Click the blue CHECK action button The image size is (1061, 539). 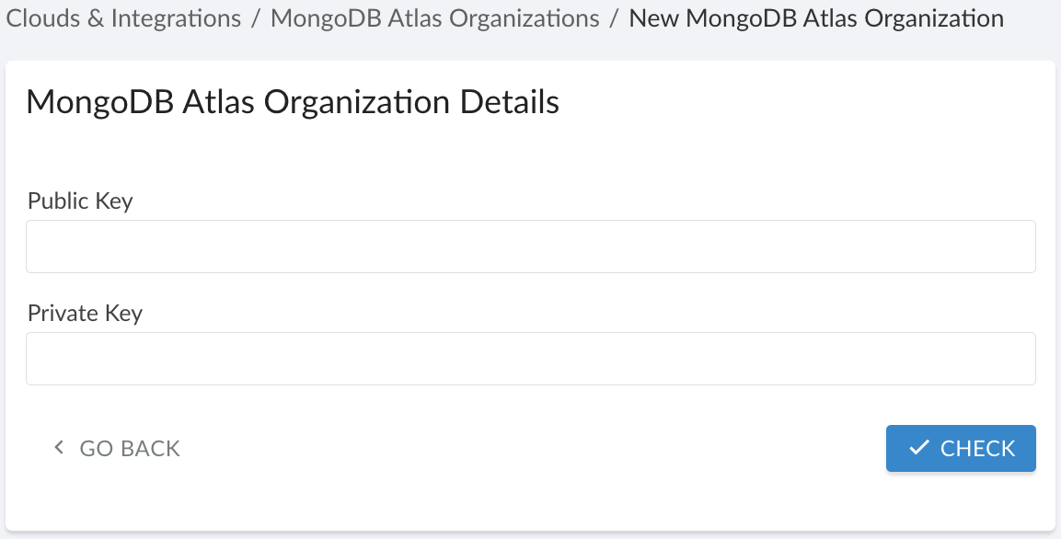(x=961, y=448)
